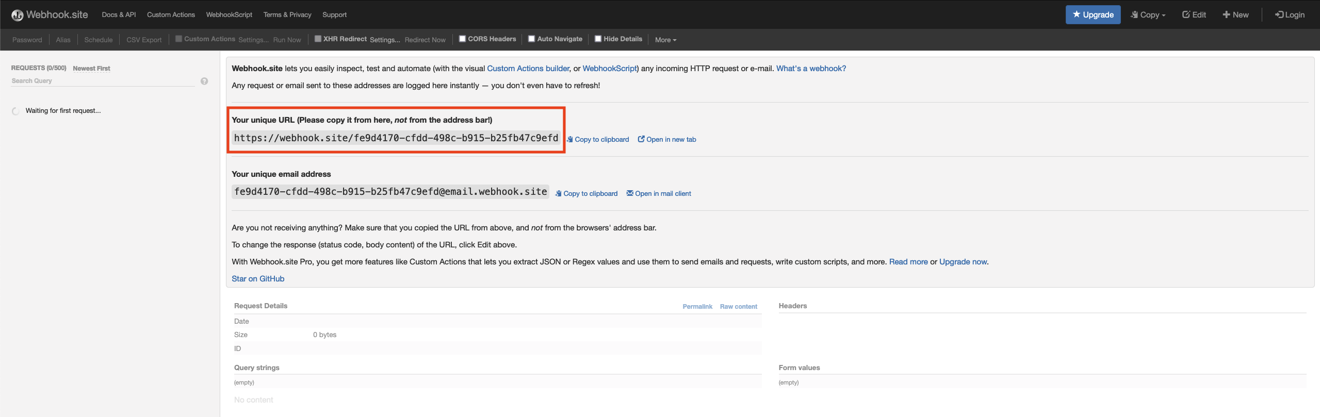The image size is (1320, 417).
Task: Click the REQUESTS (0/500) counter label
Action: (39, 68)
